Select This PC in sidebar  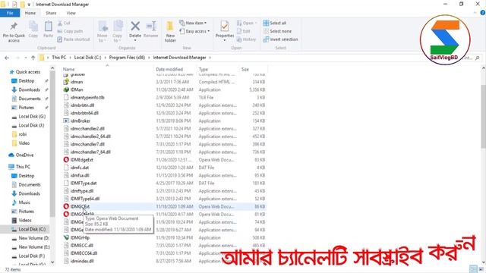point(23,167)
